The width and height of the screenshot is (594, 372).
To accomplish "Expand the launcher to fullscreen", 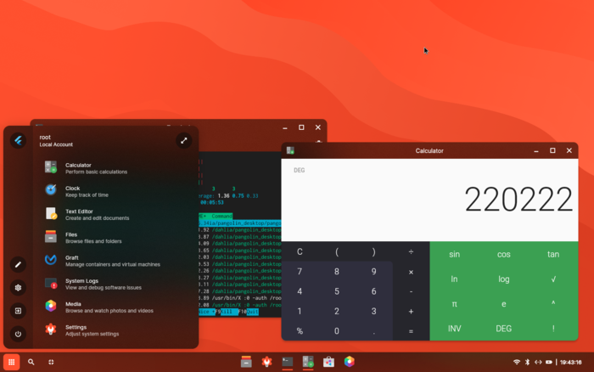I will point(184,141).
